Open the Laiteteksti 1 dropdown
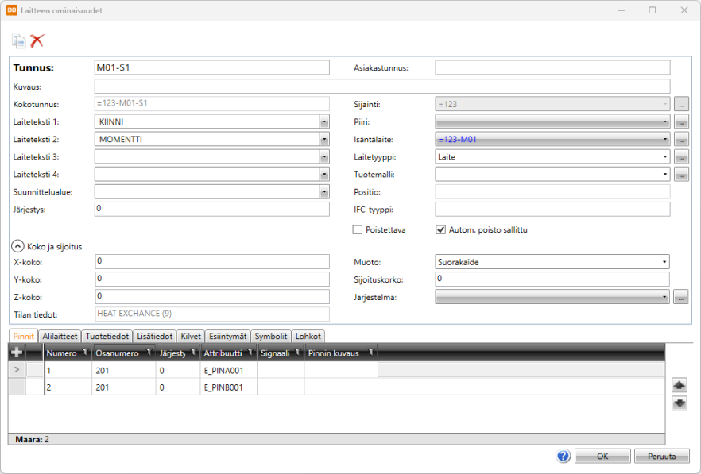This screenshot has height=474, width=701. [x=324, y=122]
